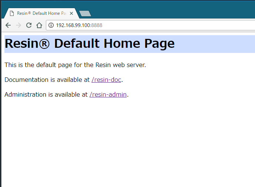Open the /resin-doc documentation link
Viewport: 255px width, 187px height.
pos(106,80)
